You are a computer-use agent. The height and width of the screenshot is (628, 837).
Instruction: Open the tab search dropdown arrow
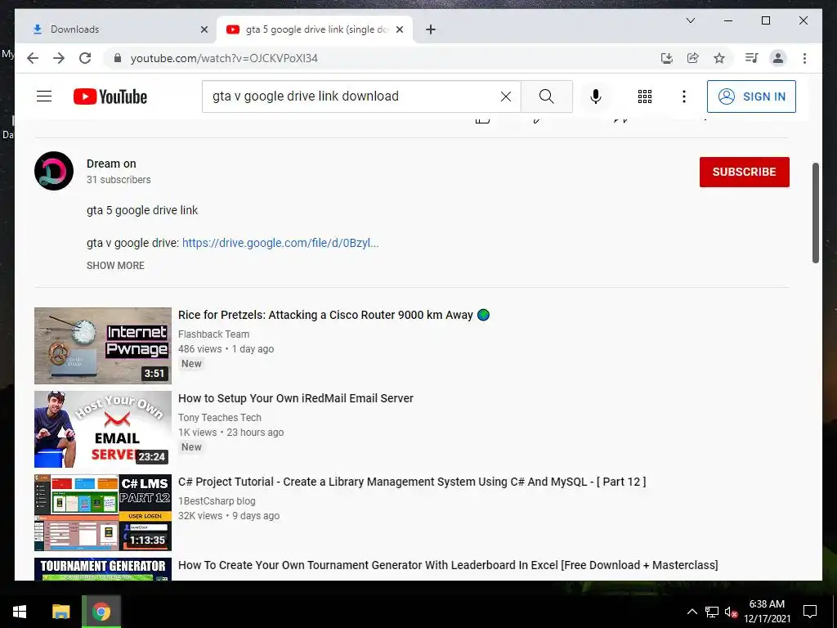point(690,20)
